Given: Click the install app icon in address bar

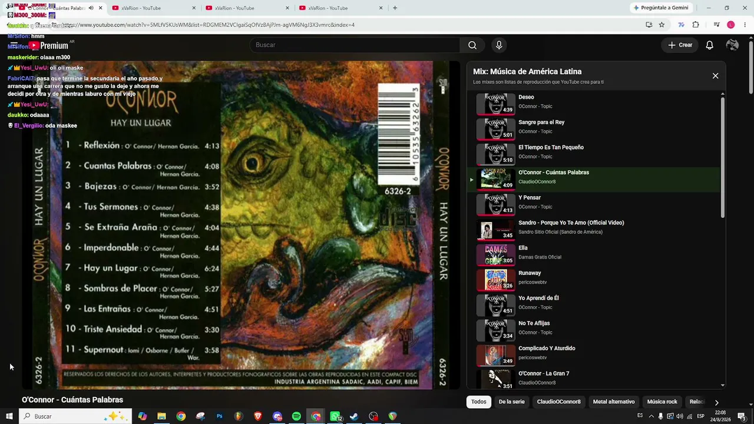Looking at the screenshot, I should click(x=649, y=25).
